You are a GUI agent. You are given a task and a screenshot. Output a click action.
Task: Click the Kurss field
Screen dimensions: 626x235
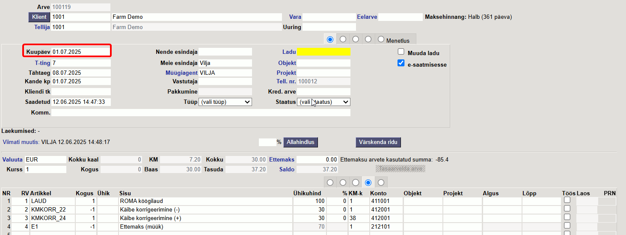tap(45, 169)
